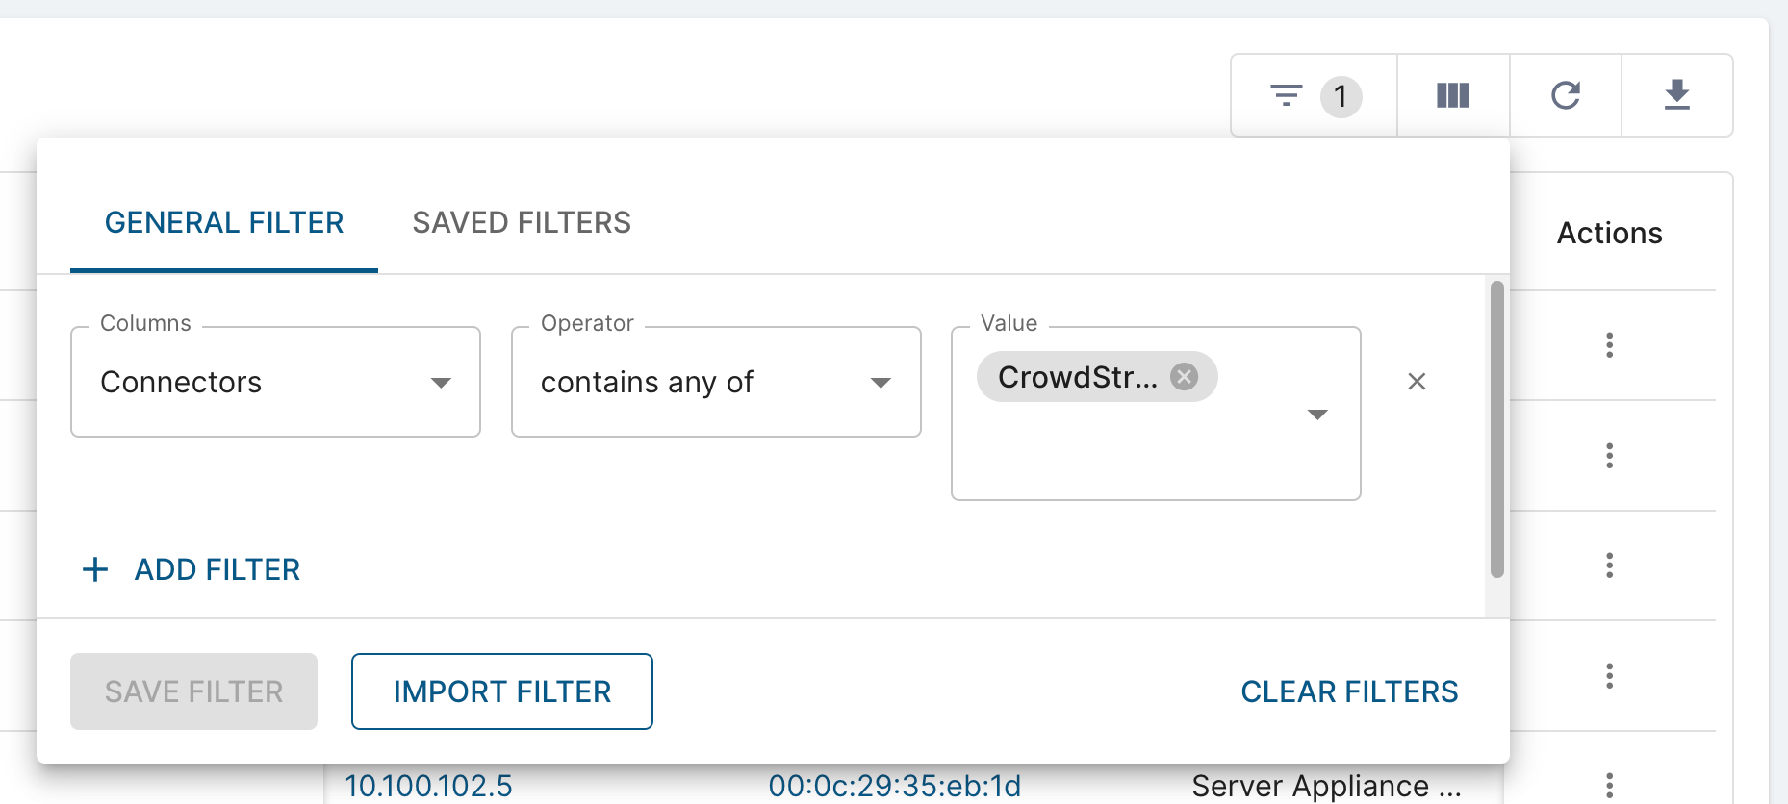Image resolution: width=1788 pixels, height=804 pixels.
Task: Remove the CrowdStr... value chip
Action: 1185,377
